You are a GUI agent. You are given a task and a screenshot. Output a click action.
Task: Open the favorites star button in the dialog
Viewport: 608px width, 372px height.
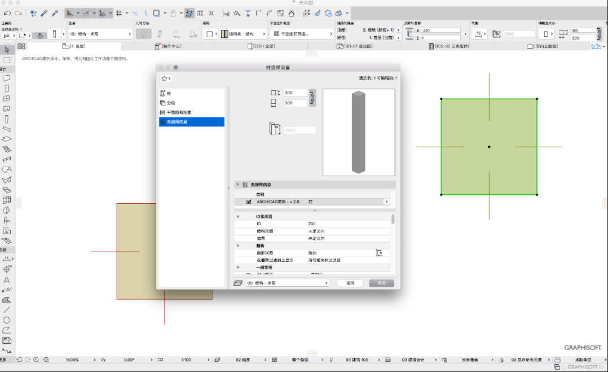(166, 78)
